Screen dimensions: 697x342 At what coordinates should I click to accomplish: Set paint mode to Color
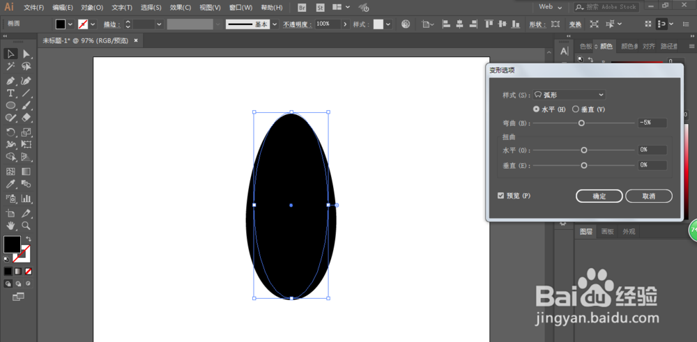(8, 271)
